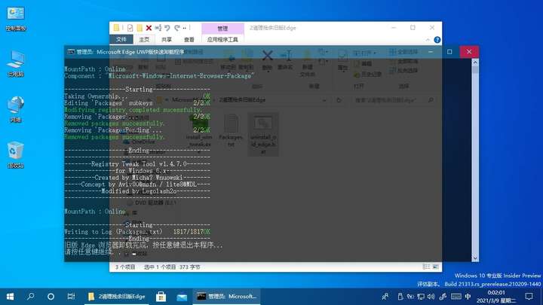Viewport: 543px width, 305px height.
Task: Maximize the File Explorer window
Action: click(413, 28)
